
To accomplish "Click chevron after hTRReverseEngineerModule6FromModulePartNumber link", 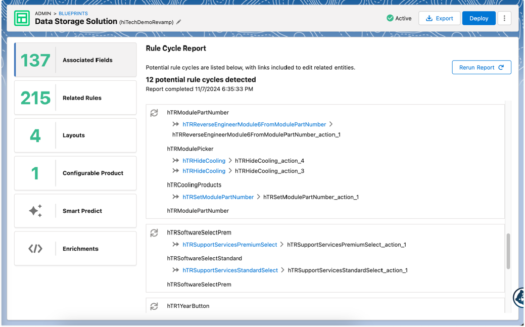I will point(331,124).
